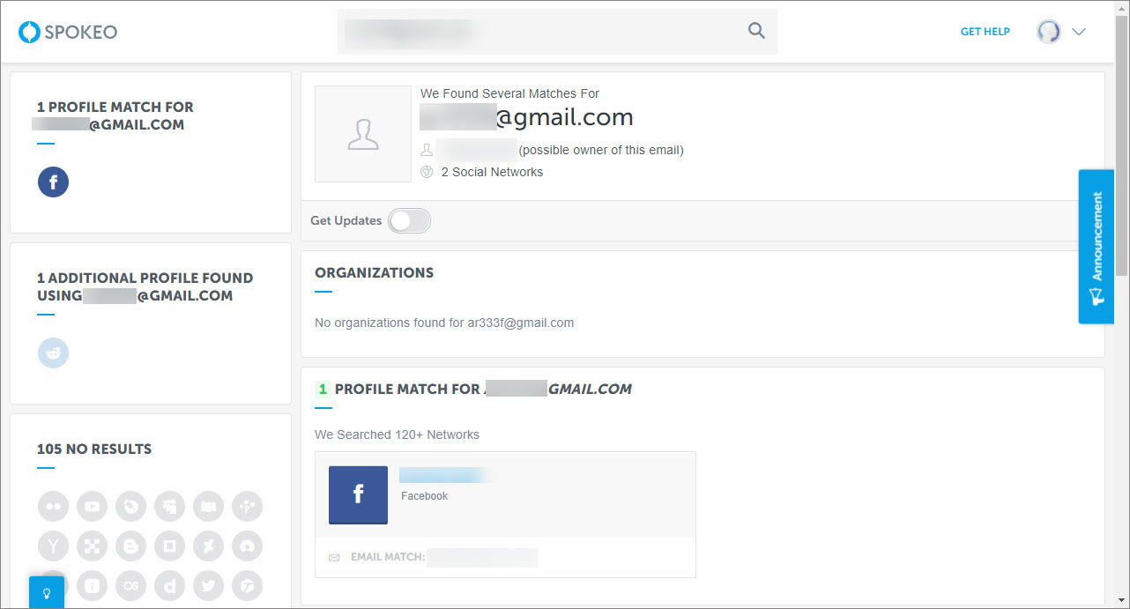Open Facebook icon in profile match sidebar
1130x609 pixels.
tap(53, 182)
